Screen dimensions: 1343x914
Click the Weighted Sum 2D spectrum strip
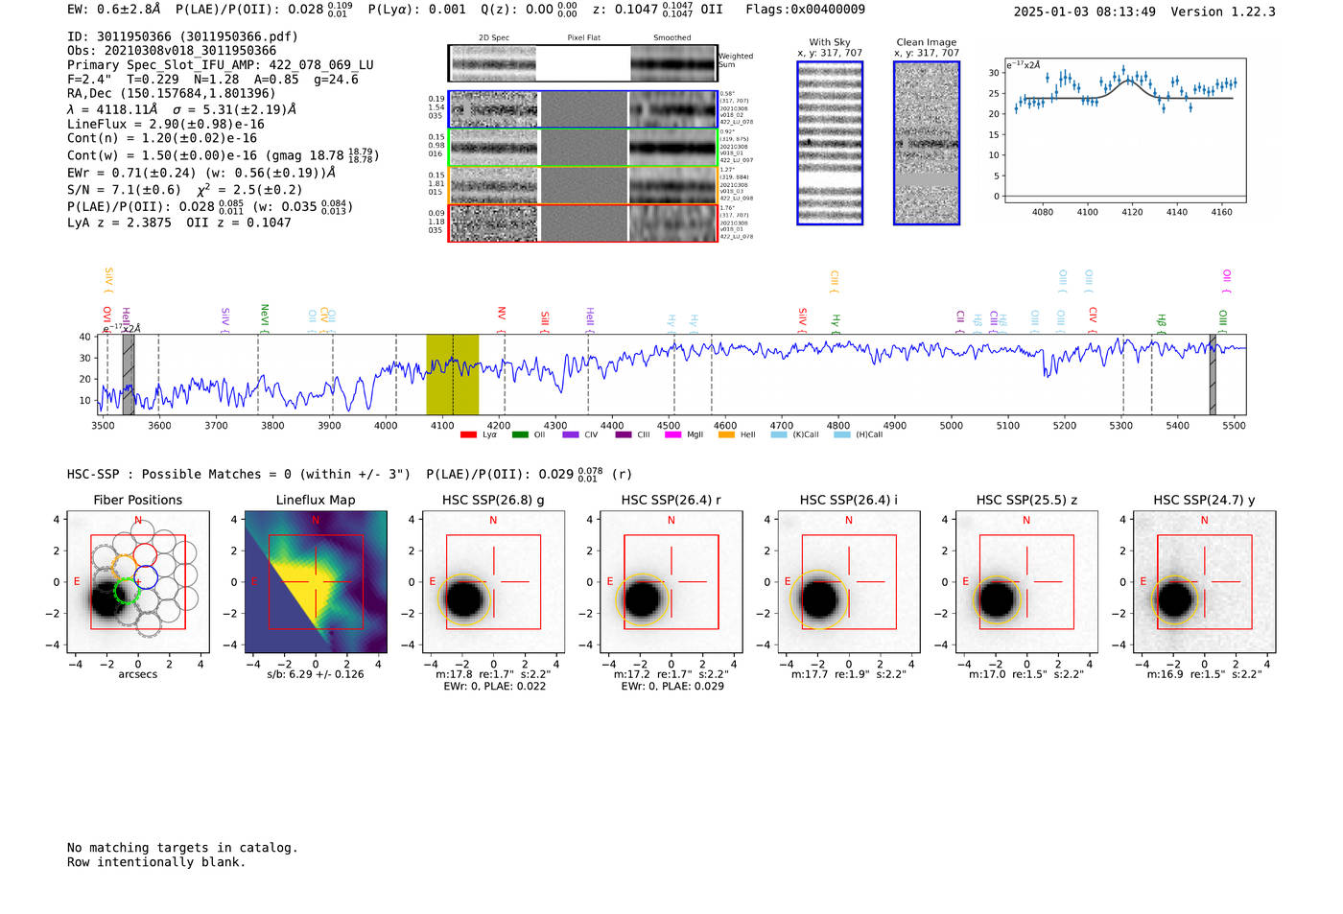point(582,63)
